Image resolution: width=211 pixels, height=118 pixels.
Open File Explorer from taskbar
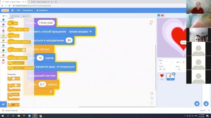coord(19,116)
